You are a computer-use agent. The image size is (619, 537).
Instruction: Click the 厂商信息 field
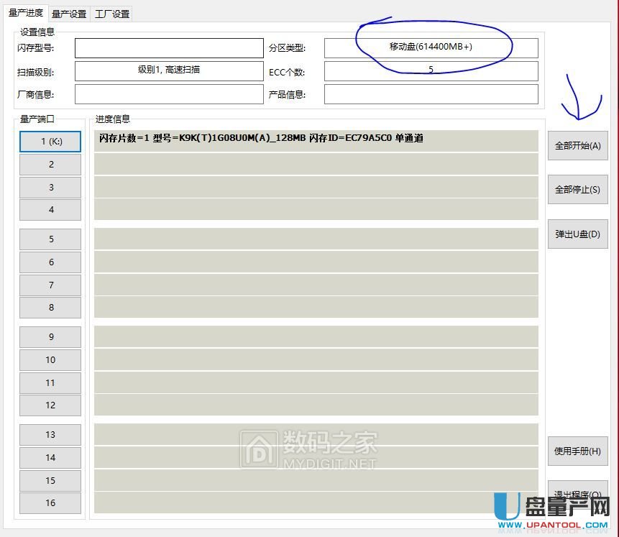[169, 94]
